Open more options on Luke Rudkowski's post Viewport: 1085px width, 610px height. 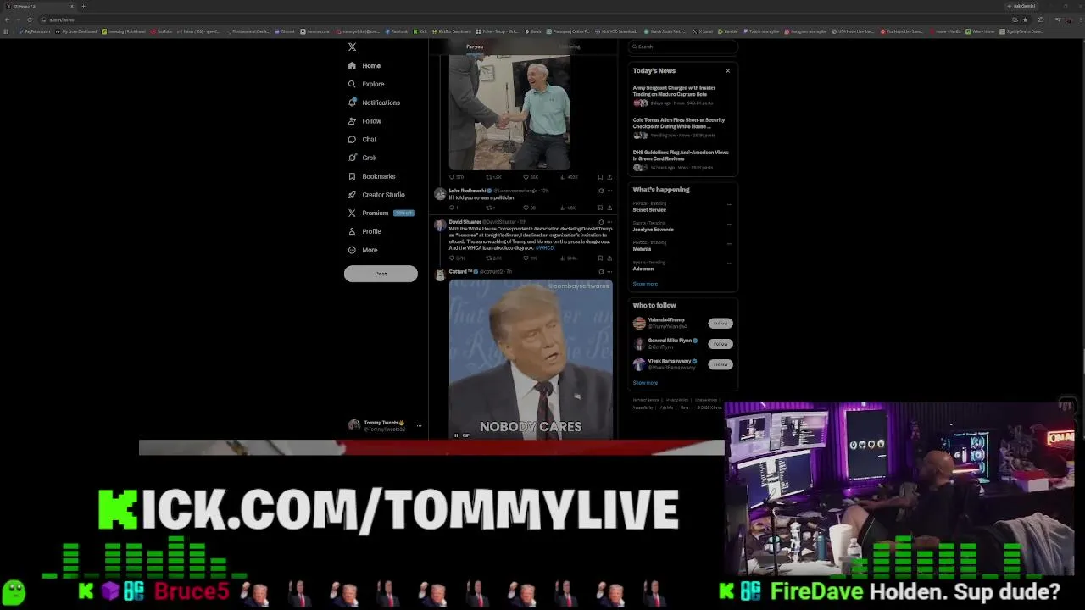[x=609, y=191]
